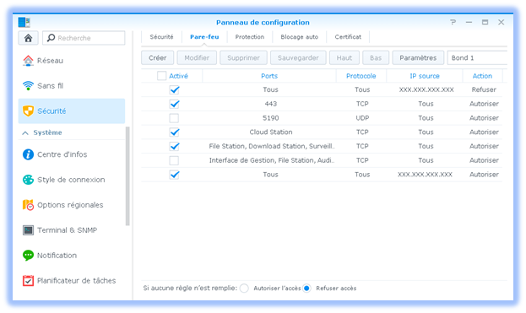Switch to the Protection tab
Screen dimensions: 526x313
coord(250,37)
